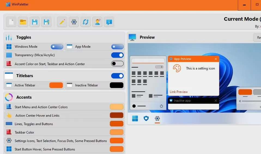Click the orange button in preview action center
Screen dimensions: 261x154
point(245,92)
